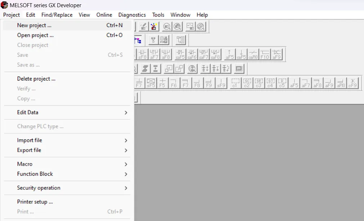Open the Security operation submenu
The height and width of the screenshot is (221, 364).
point(39,188)
